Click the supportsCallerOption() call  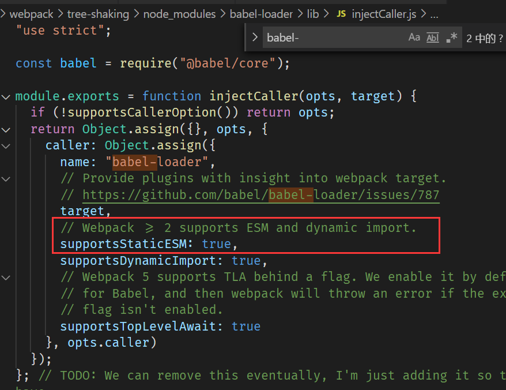pos(152,112)
